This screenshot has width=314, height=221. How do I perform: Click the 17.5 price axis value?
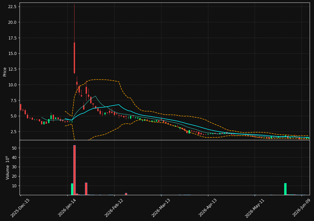click(12, 38)
